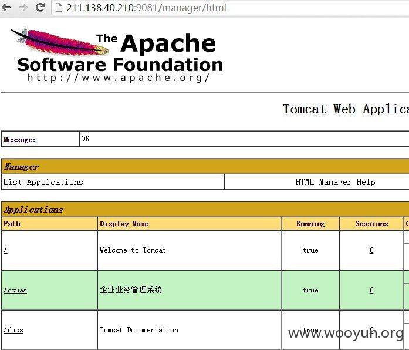Click the http://www.apache.org/ text under the logo
409x350 pixels.
click(x=118, y=78)
